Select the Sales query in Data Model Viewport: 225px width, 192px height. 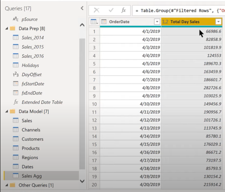click(27, 121)
